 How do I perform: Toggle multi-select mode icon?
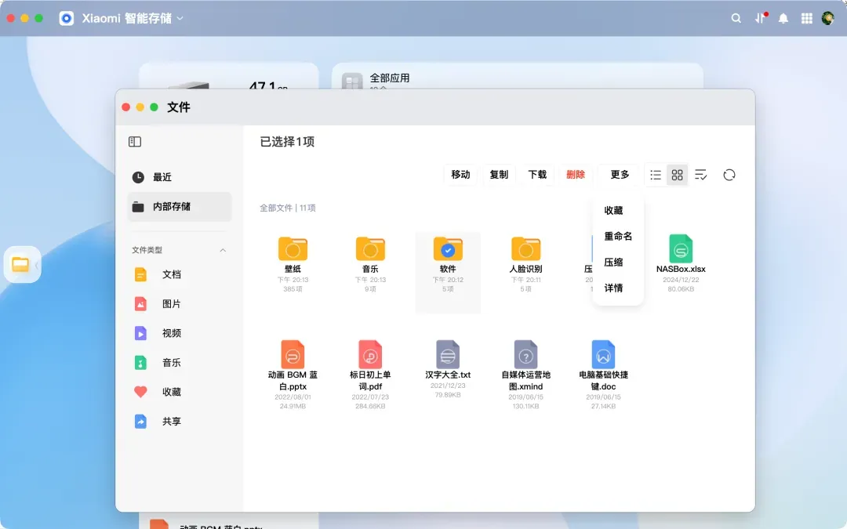(x=700, y=175)
